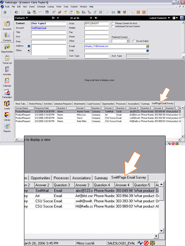185x246 pixels.
Task: Go to the next contact record arrow
Action: coord(91,18)
